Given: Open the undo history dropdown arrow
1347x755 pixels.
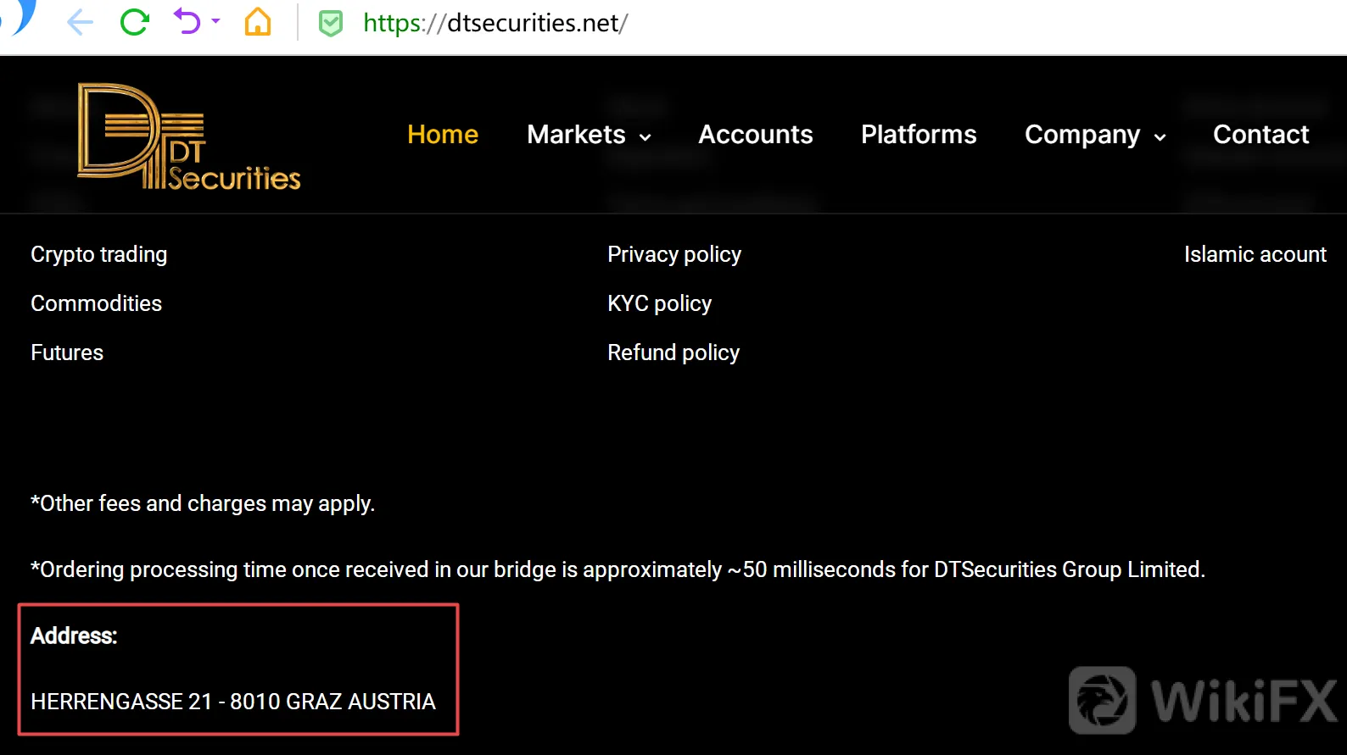Looking at the screenshot, I should pyautogui.click(x=215, y=21).
